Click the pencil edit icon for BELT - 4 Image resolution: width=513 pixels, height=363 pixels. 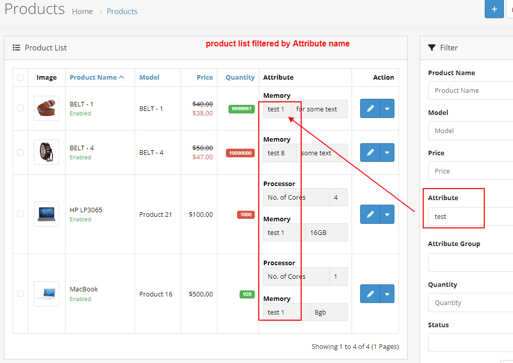370,152
